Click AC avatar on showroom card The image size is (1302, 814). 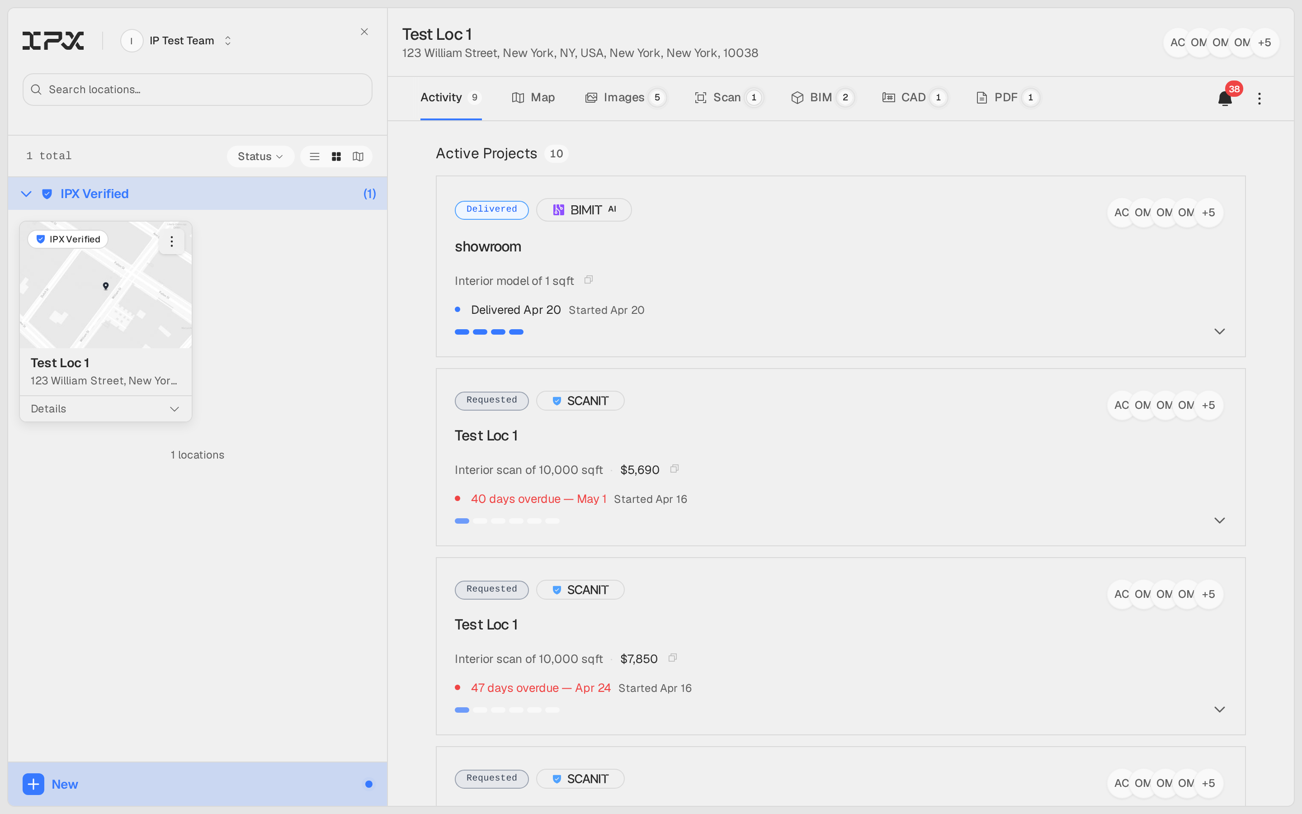1122,213
